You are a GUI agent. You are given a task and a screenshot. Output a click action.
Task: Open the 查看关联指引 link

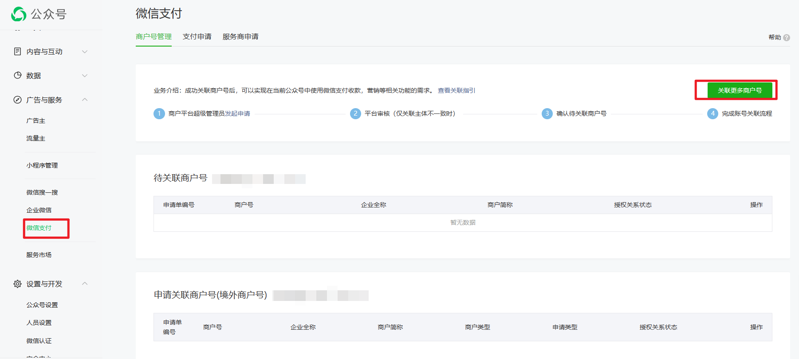coord(456,90)
